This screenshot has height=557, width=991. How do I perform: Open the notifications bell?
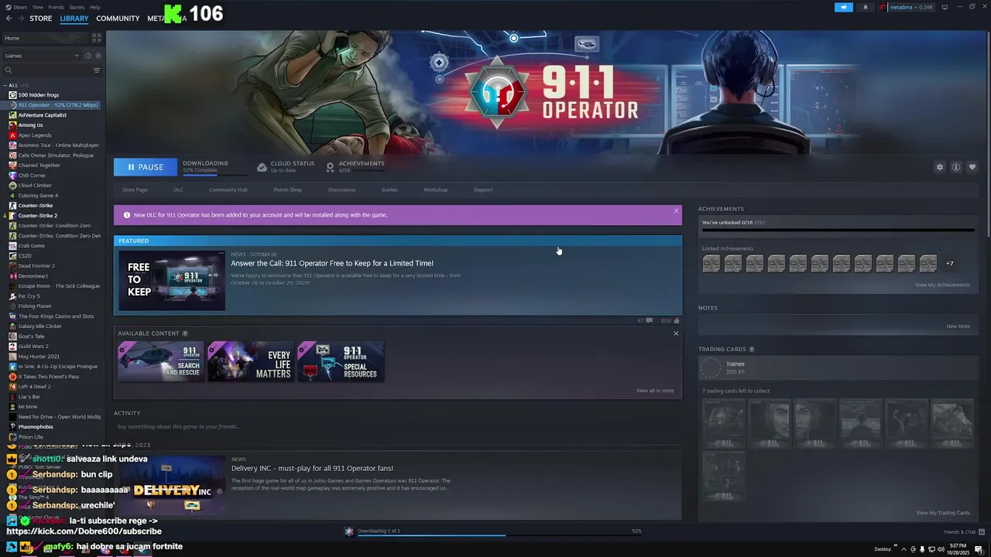866,7
